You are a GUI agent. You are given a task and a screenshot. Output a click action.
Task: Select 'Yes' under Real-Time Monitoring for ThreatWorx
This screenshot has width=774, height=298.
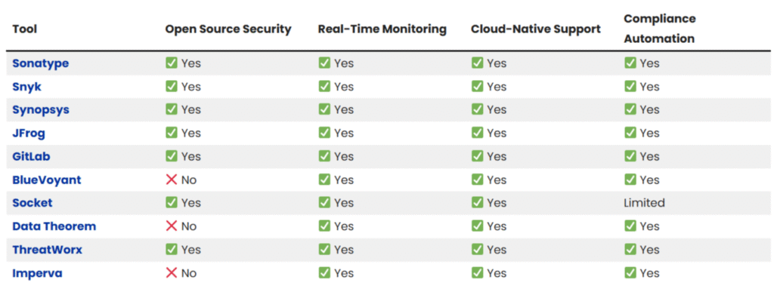pos(344,250)
